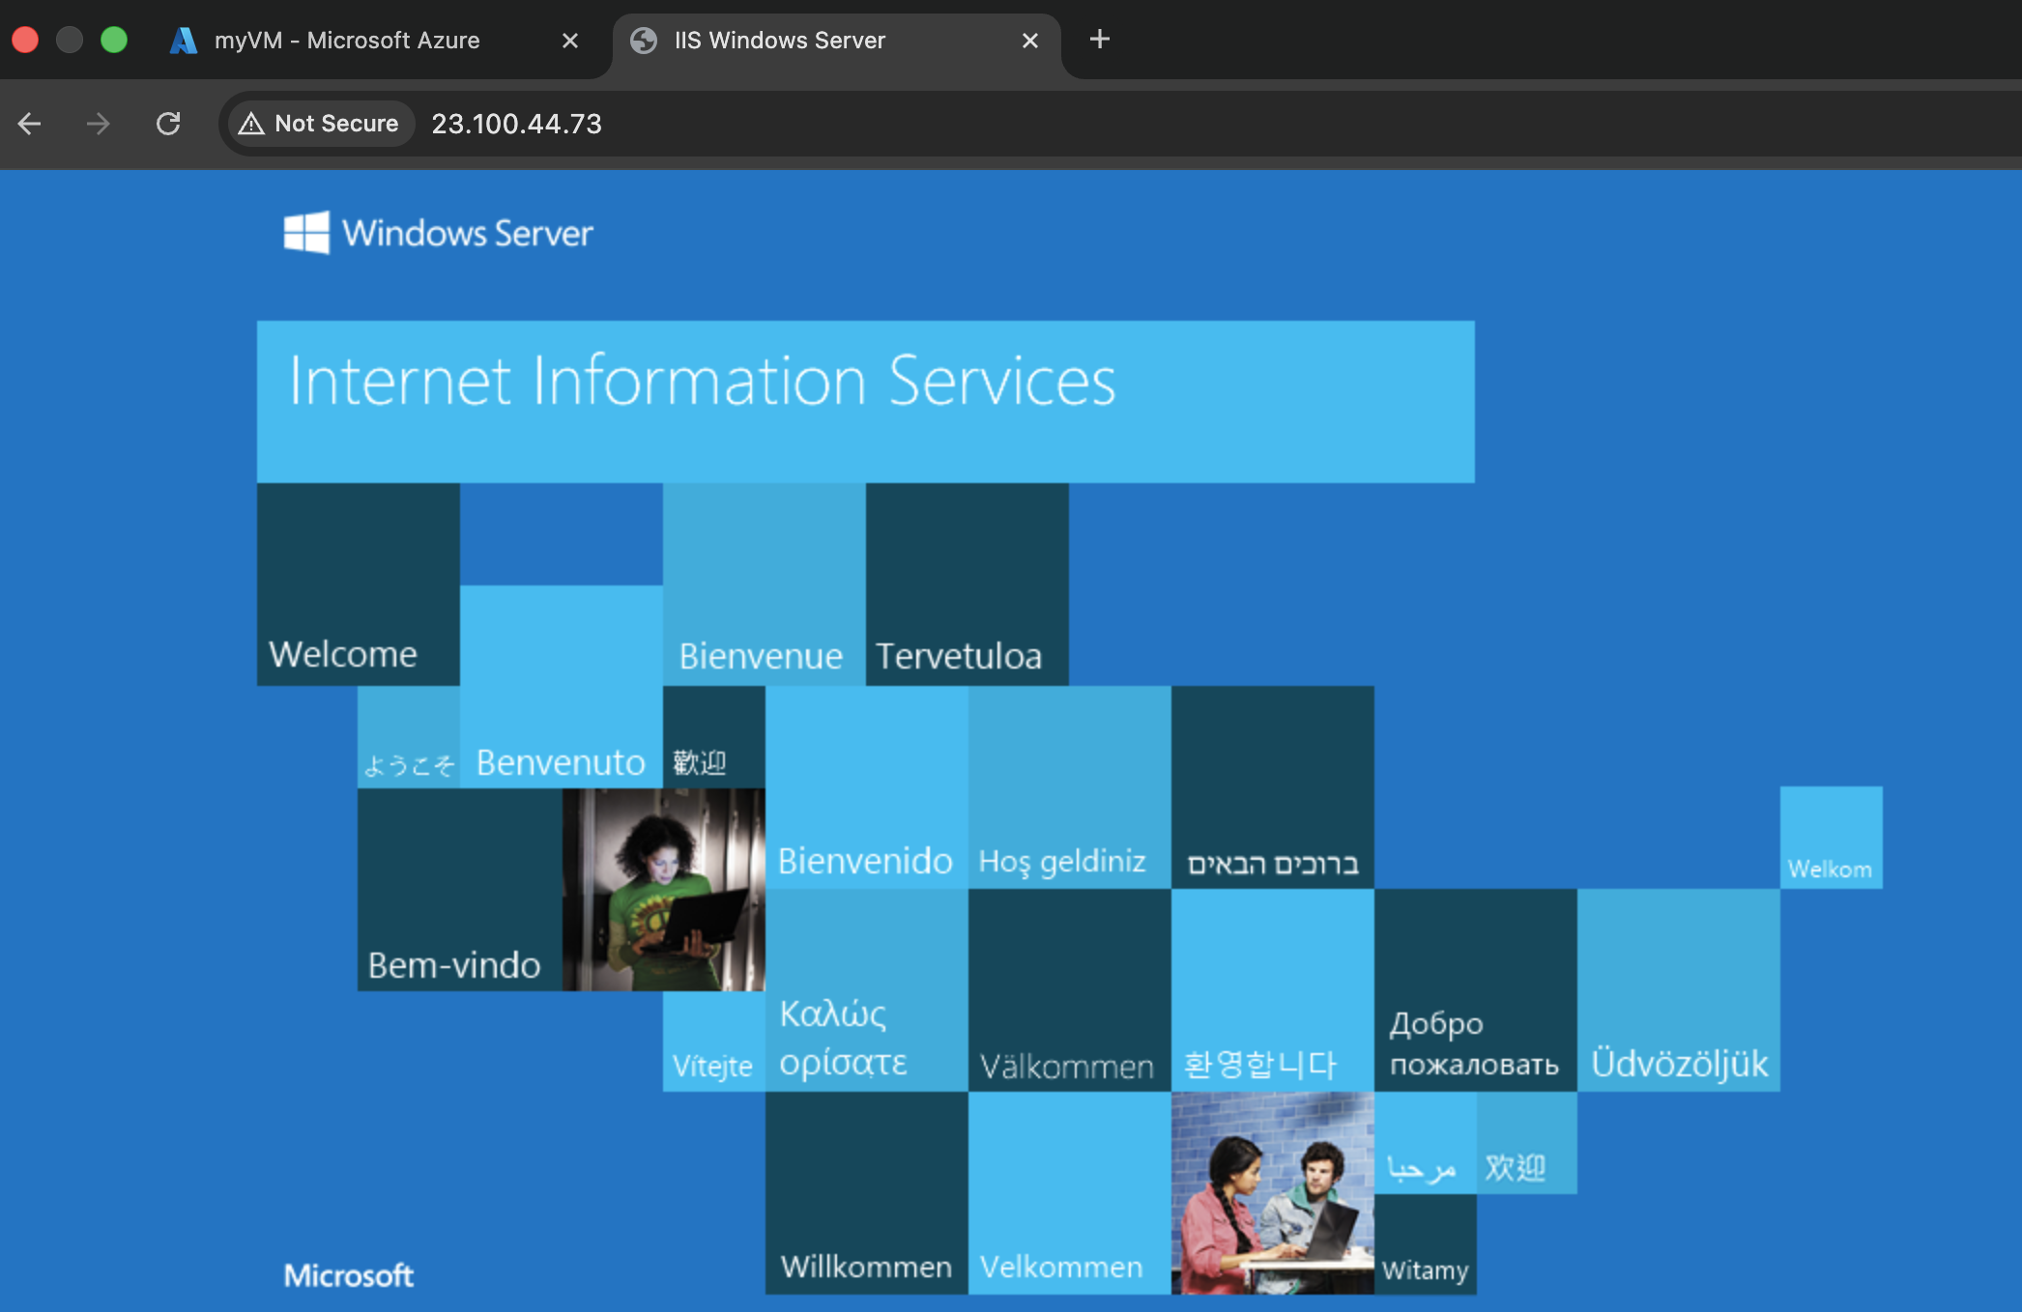This screenshot has width=2022, height=1312.
Task: Click the photo of two people at laptop
Action: tap(1273, 1193)
